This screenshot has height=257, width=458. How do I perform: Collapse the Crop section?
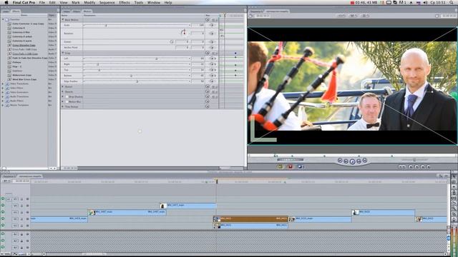point(63,53)
